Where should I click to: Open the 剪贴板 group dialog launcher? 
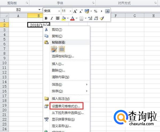(x=27, y=3)
